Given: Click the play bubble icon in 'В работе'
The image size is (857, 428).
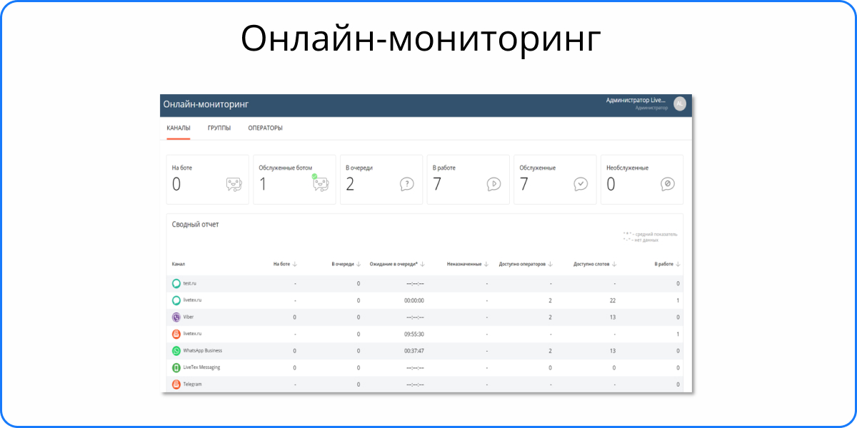Looking at the screenshot, I should (493, 184).
